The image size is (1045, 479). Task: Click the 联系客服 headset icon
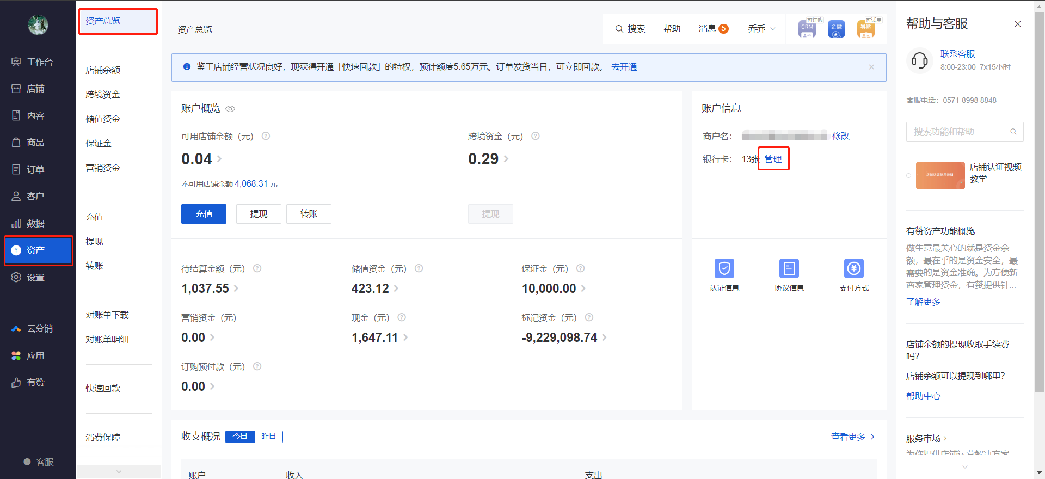tap(920, 60)
